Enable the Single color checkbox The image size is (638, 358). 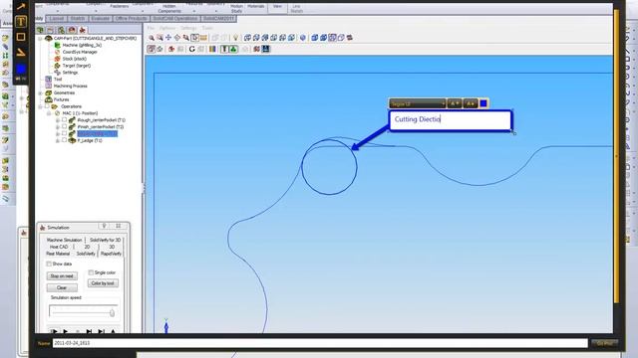click(x=91, y=272)
